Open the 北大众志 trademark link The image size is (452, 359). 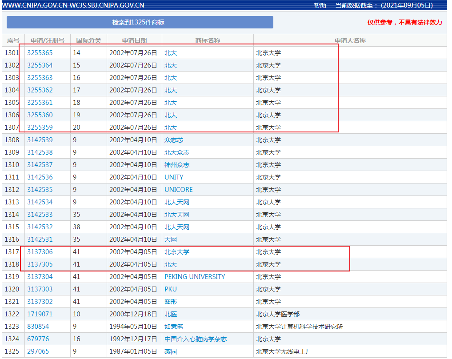[x=177, y=152]
